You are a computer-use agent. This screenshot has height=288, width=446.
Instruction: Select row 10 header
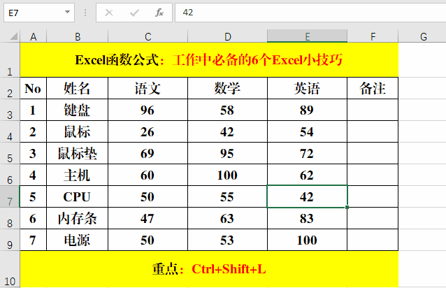point(10,269)
